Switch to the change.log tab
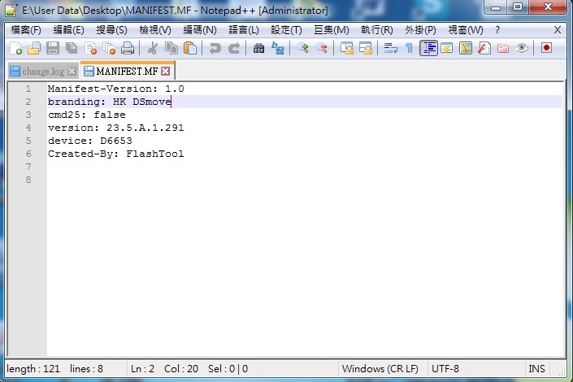Screen dimensions: 573x382 click(43, 72)
